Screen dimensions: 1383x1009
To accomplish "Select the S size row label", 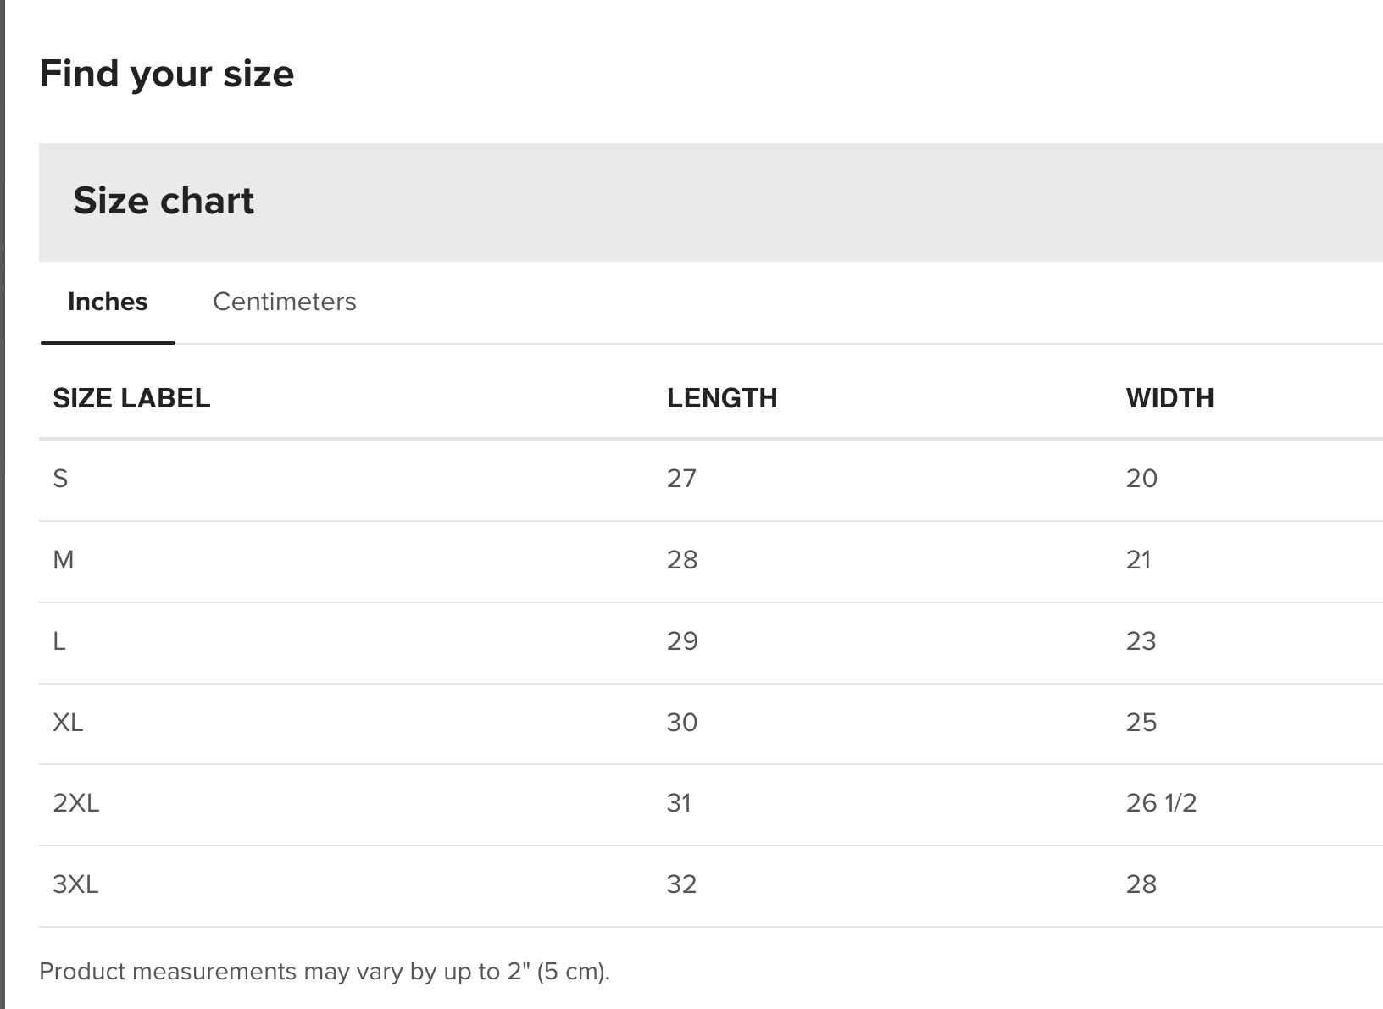I will coord(60,479).
